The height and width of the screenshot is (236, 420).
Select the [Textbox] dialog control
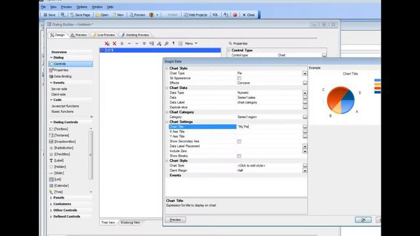coord(58,129)
